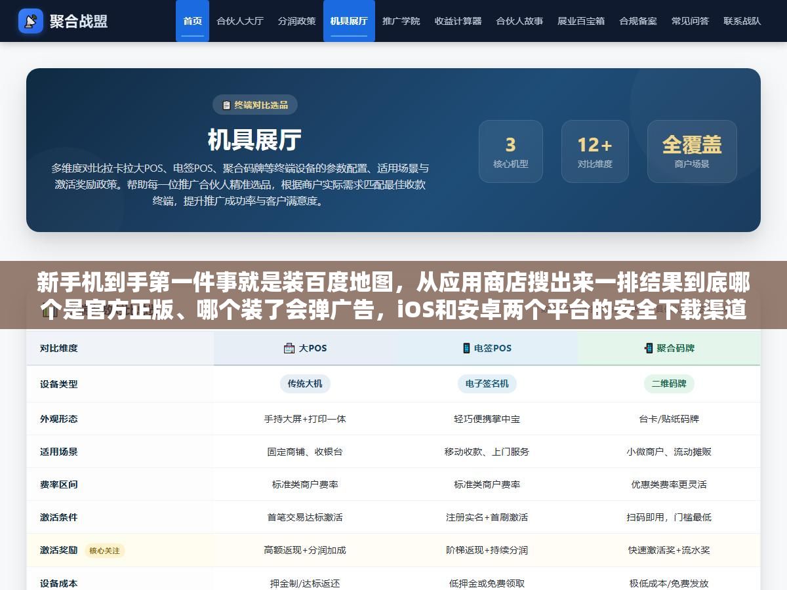The height and width of the screenshot is (590, 787).
Task: Click the 二维码牌 tag
Action: tap(669, 383)
